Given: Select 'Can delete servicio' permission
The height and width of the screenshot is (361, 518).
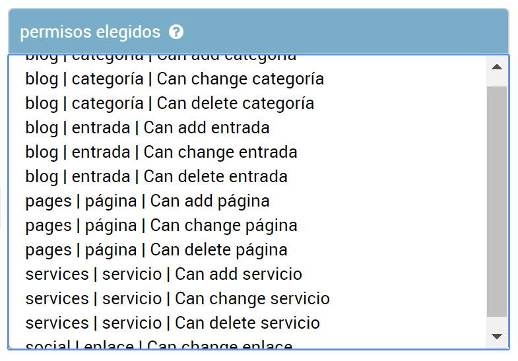Looking at the screenshot, I should click(247, 323).
